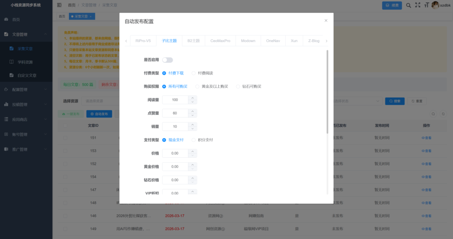This screenshot has height=239, width=453.
Task: Select 积分支付 pay type
Action: (202, 140)
